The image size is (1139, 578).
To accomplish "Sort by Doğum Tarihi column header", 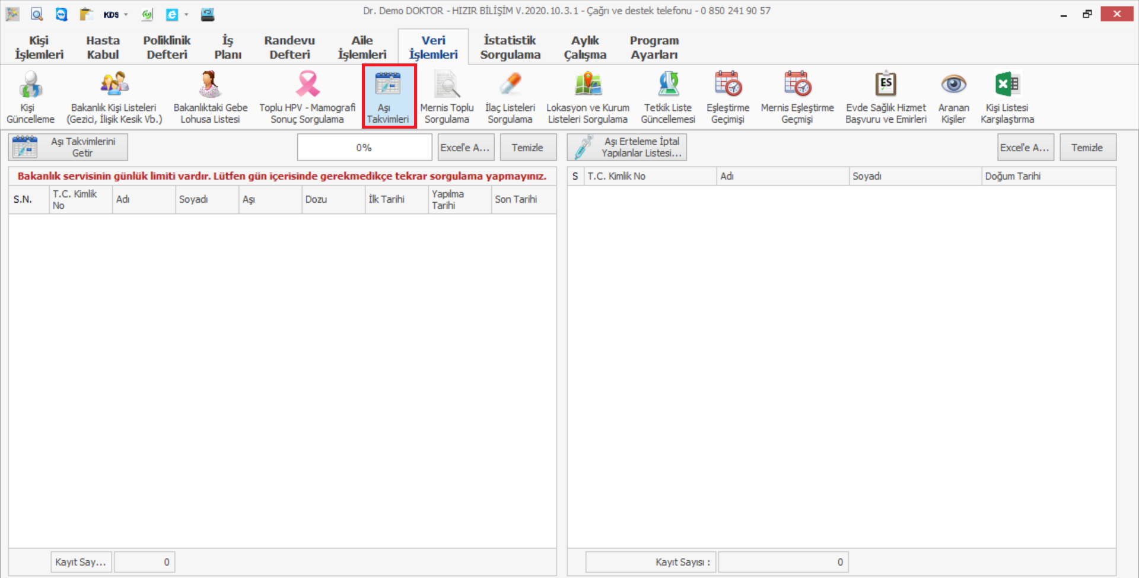I will (1047, 176).
